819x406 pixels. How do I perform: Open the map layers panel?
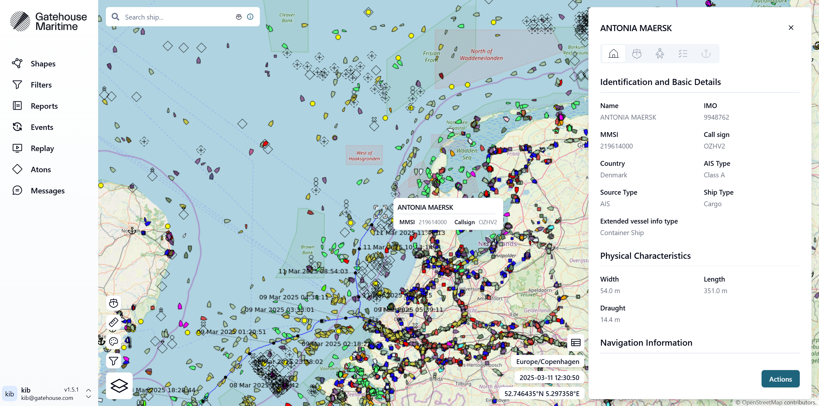(x=119, y=385)
